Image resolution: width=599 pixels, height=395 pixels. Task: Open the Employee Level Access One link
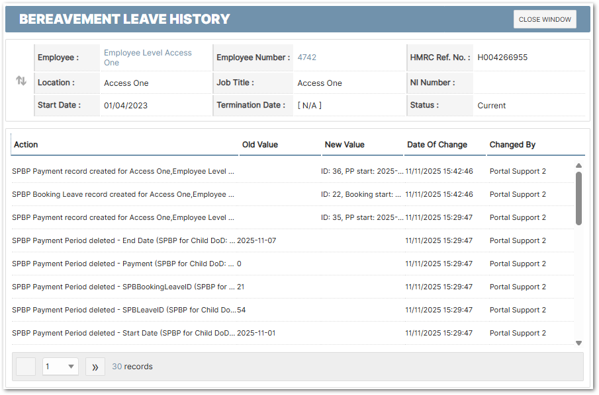tap(148, 57)
